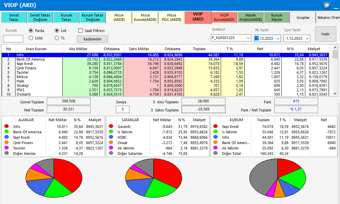This screenshot has width=340, height=204.
Task: Open the Hisse PGÇ (AKDE) tab
Action: click(x=172, y=17)
